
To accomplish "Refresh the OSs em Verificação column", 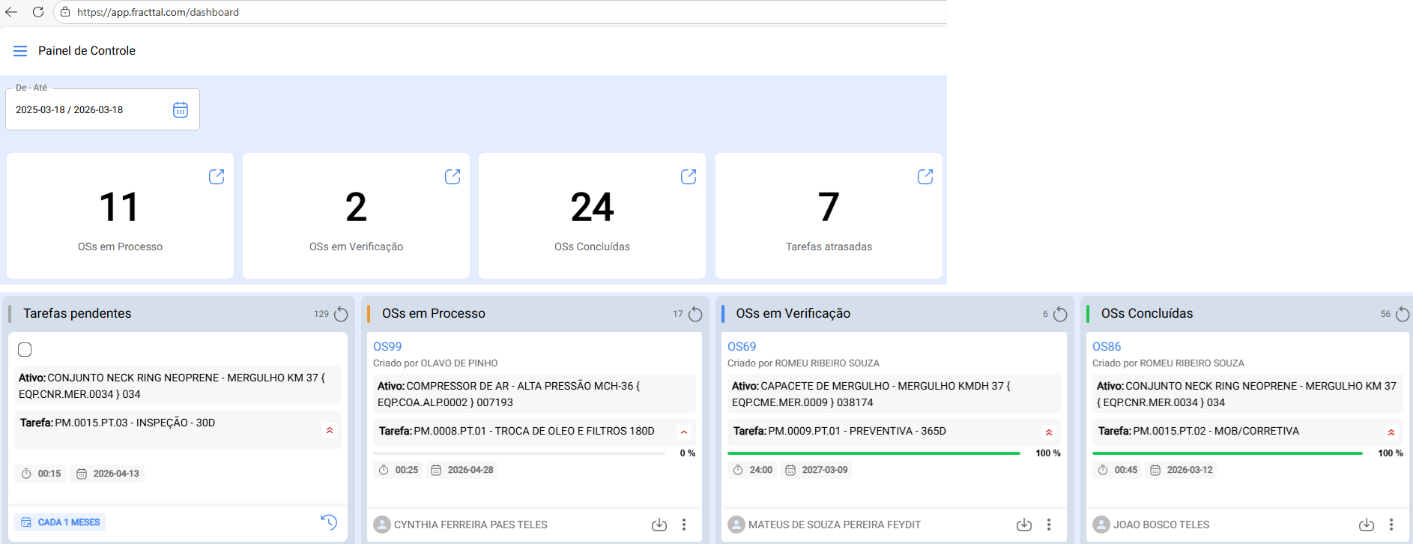I will coord(1060,314).
